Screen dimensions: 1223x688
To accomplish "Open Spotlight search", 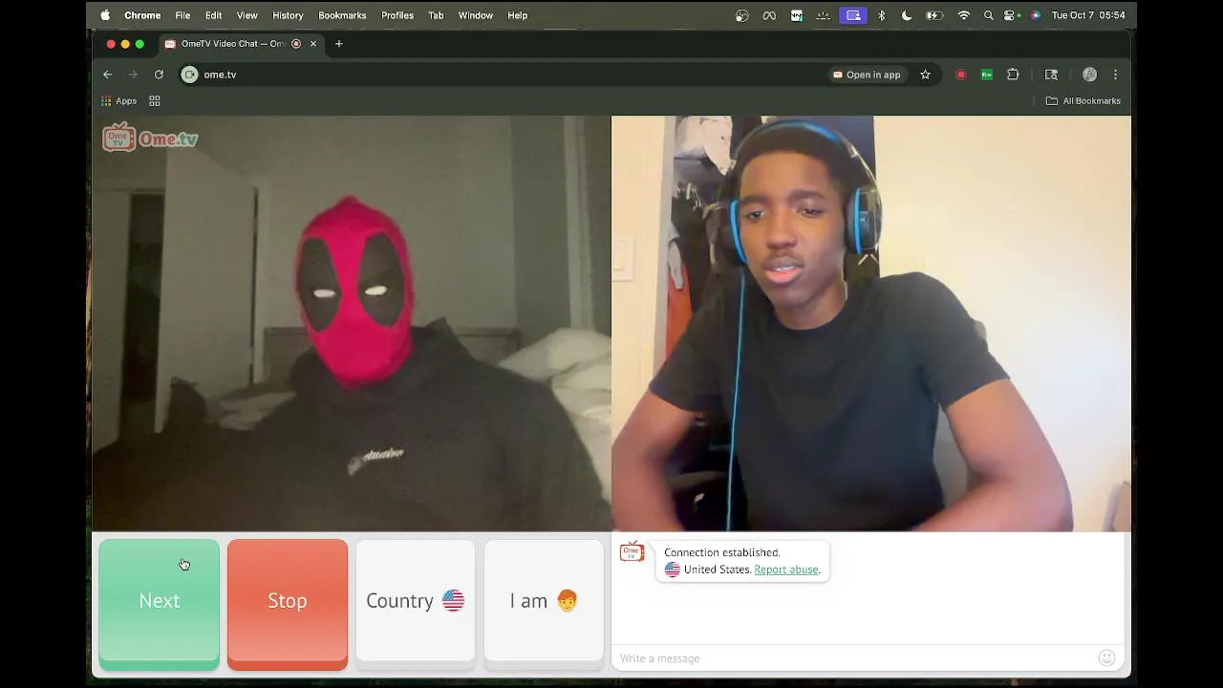I will point(989,15).
